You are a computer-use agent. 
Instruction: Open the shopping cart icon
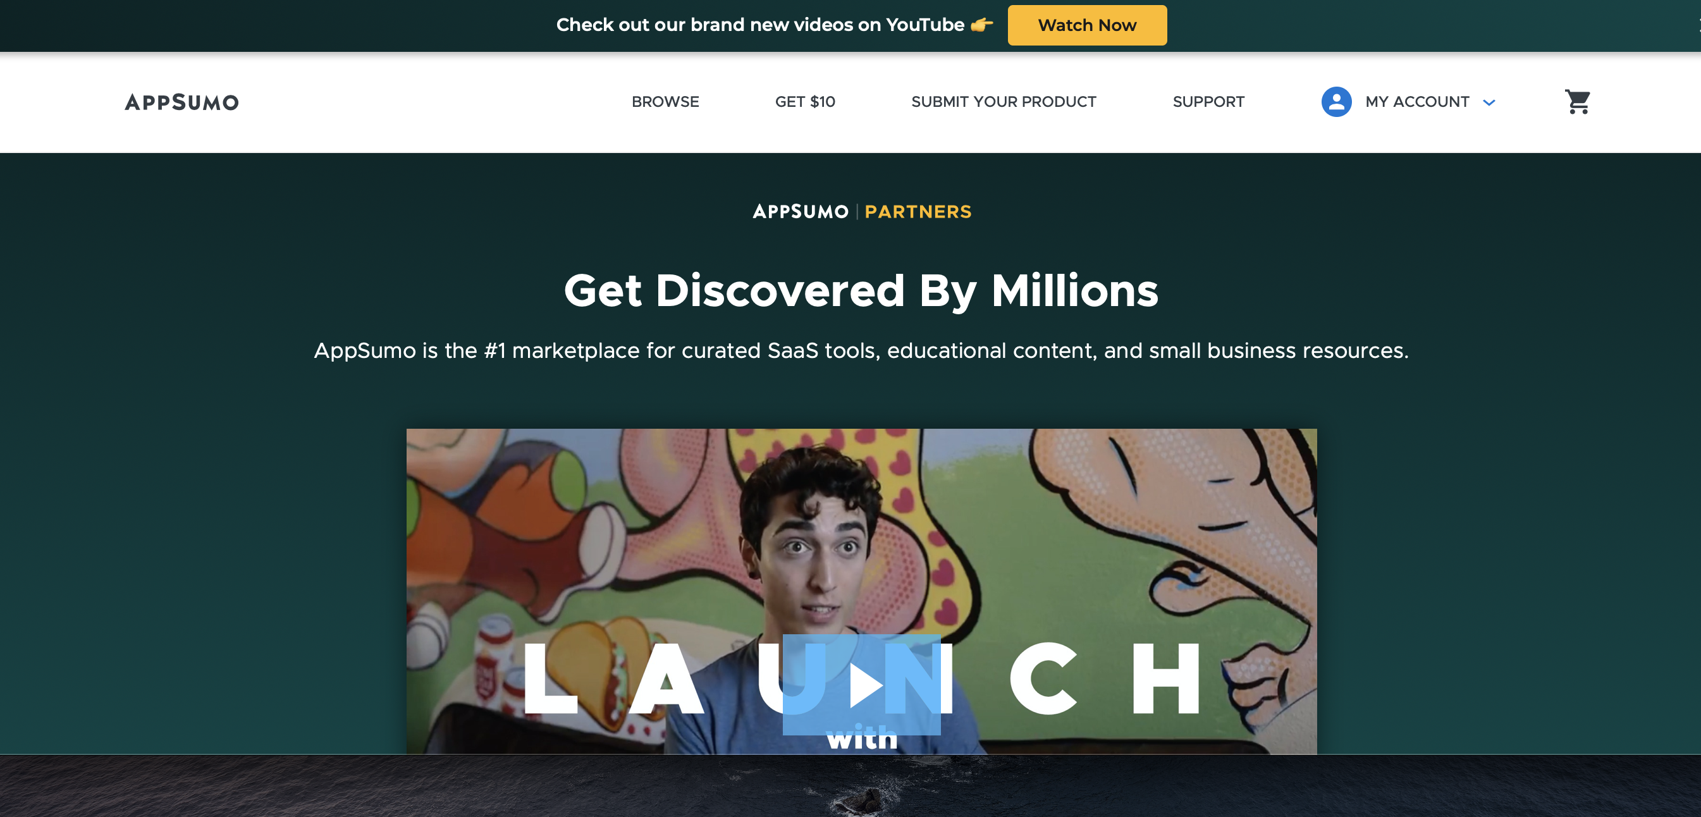pyautogui.click(x=1578, y=102)
